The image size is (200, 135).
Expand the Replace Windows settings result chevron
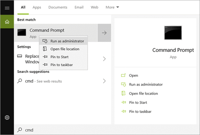[x=104, y=59]
